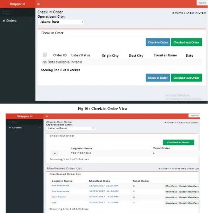Expand the Orders chevron in Check-Out Order sidebar
Image resolution: width=208 pixels, height=213 pixels.
tap(40, 128)
